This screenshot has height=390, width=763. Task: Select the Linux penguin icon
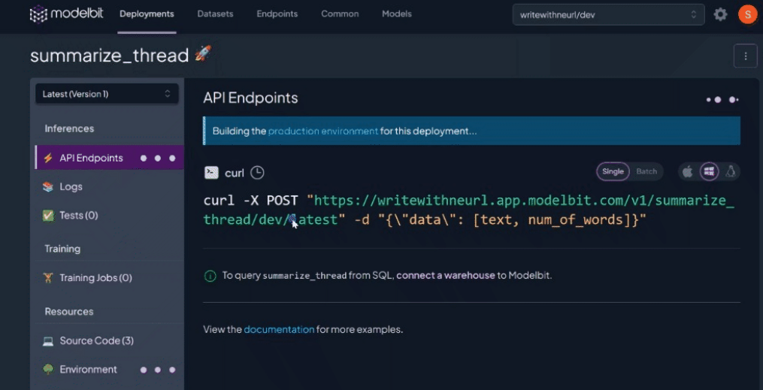click(730, 171)
